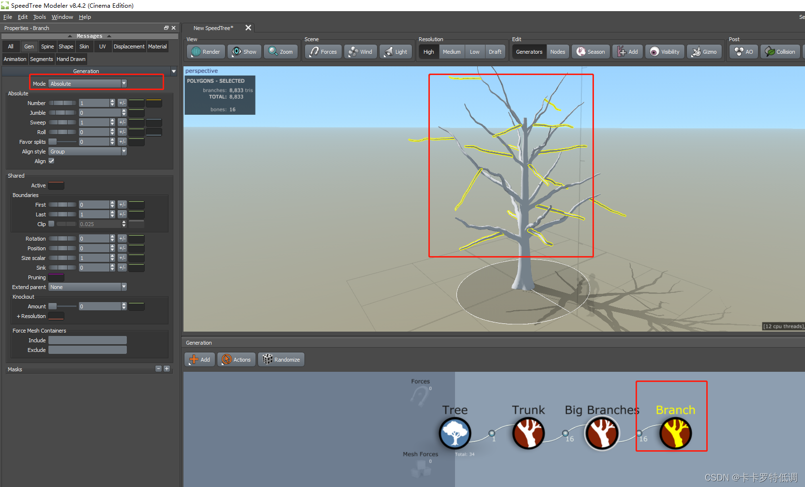Click the Number value stepper

[x=112, y=103]
